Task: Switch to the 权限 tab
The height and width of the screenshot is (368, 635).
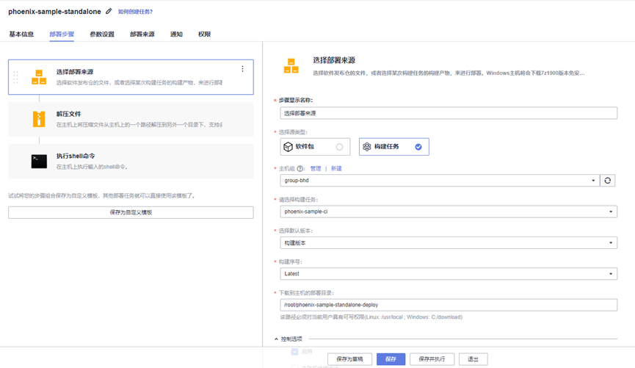Action: [x=205, y=34]
